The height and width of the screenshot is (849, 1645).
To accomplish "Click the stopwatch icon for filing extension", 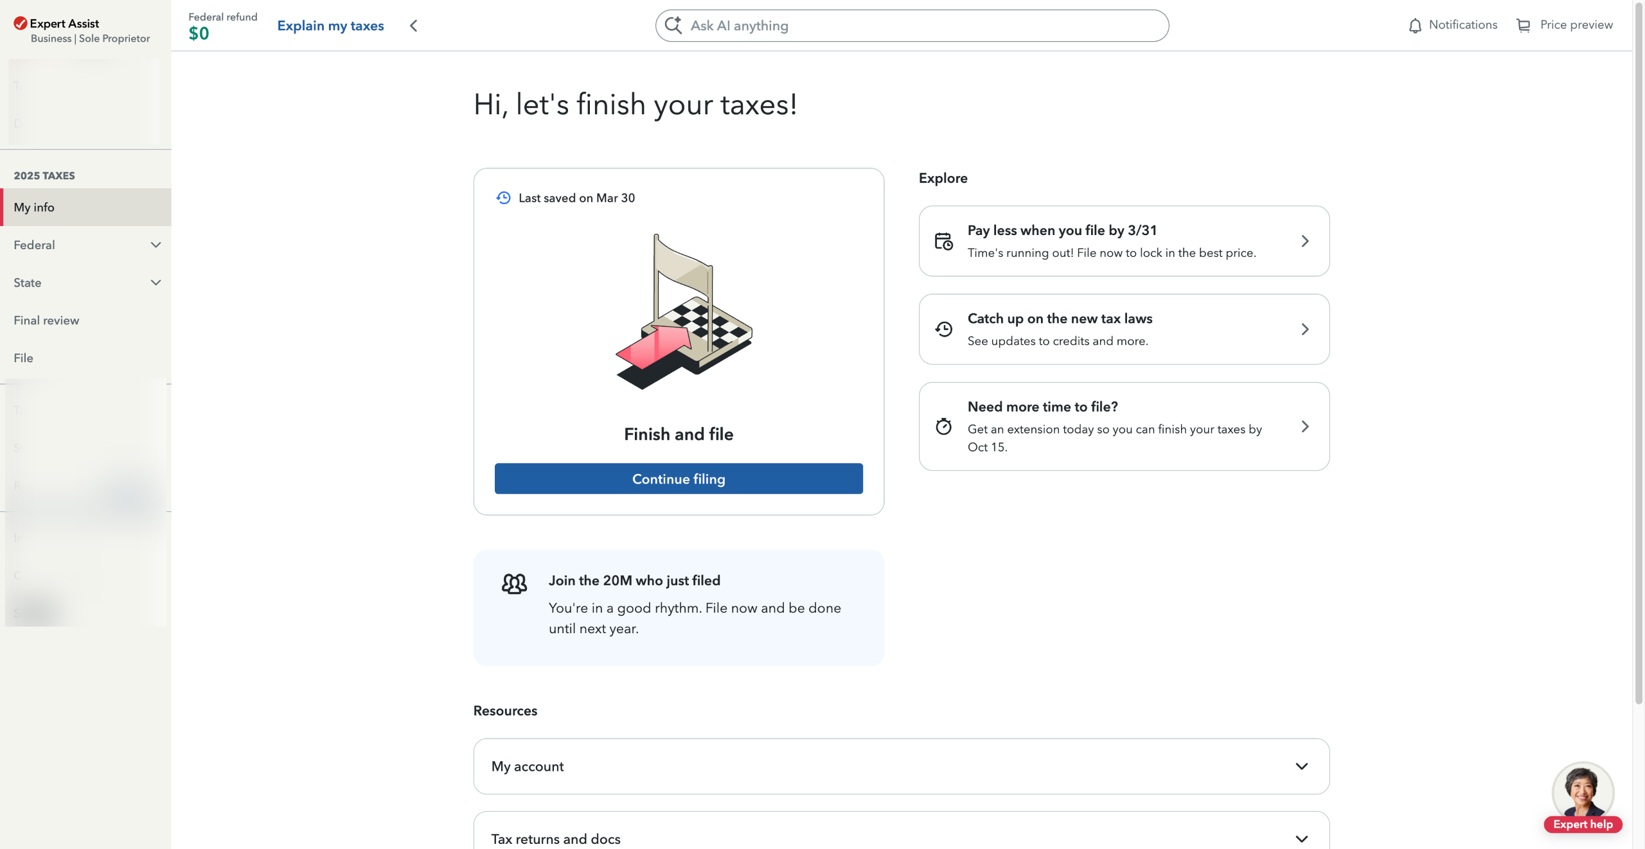I will click(943, 426).
